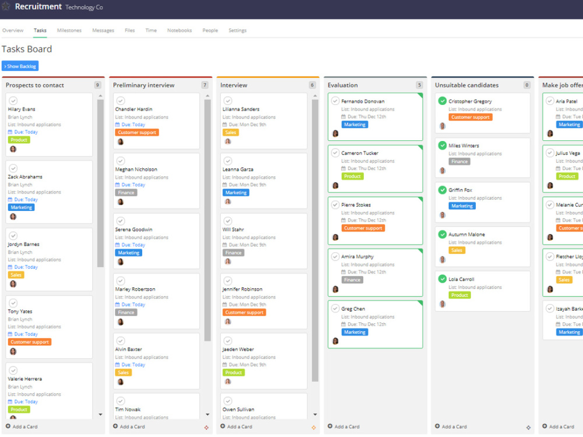
Task: Mark Aria Patel task complete
Action: 550,101
